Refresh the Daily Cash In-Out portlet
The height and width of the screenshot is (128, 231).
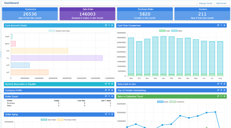click(218, 84)
